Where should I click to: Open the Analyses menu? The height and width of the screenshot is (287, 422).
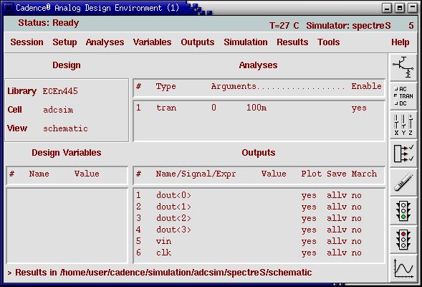point(105,42)
